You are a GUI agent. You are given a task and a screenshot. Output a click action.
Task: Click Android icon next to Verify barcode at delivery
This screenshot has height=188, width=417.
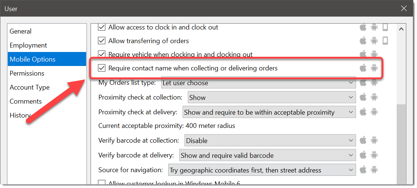coord(374,155)
